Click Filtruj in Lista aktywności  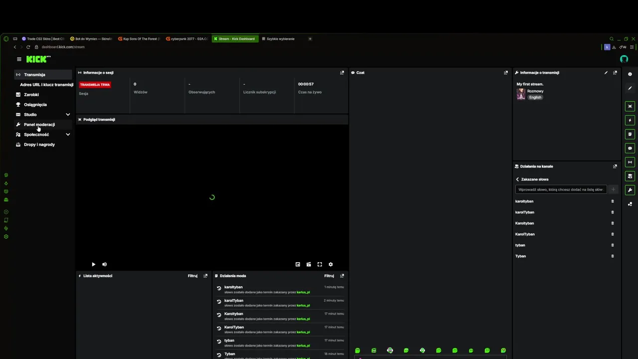pos(192,276)
